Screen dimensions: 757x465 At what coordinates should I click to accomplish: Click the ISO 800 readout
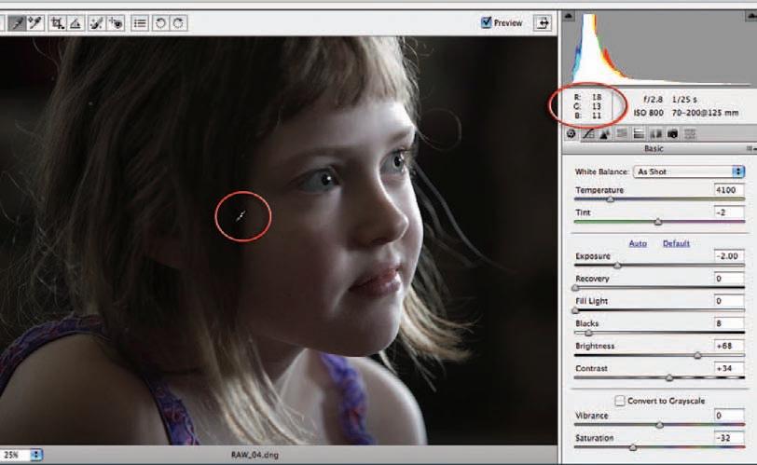click(648, 113)
